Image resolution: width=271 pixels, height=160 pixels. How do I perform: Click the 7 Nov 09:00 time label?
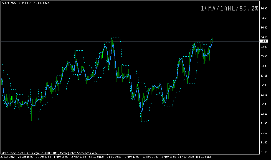coord(114,157)
